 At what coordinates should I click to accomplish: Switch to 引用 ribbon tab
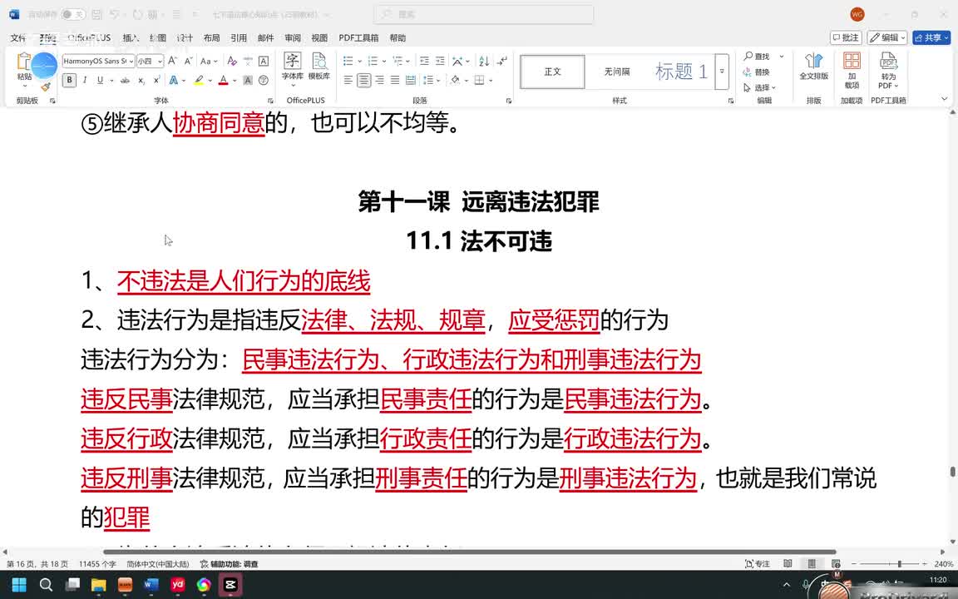[x=239, y=38]
